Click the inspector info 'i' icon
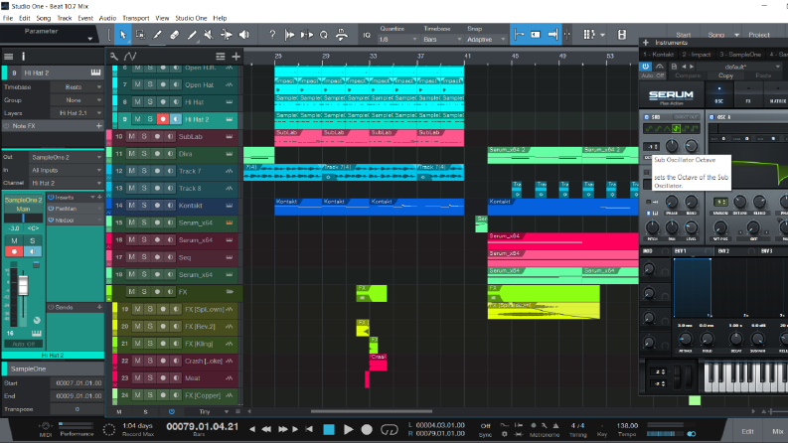This screenshot has height=443, width=788. click(23, 57)
